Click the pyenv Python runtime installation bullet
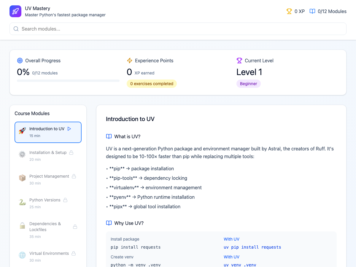356x267 pixels. [150, 197]
